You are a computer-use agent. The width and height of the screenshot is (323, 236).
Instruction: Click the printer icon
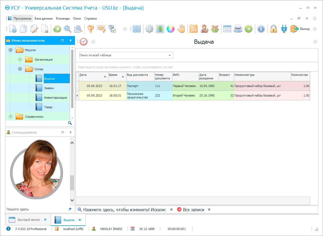click(238, 29)
